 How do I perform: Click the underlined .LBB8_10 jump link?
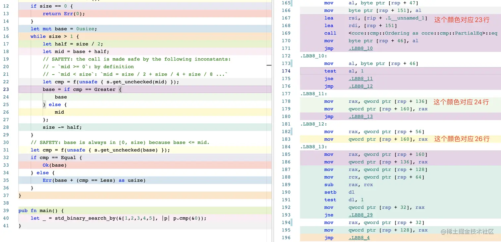coord(360,48)
